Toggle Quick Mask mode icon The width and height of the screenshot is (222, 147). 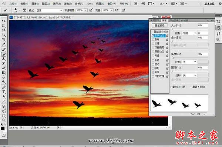(x=4, y=135)
